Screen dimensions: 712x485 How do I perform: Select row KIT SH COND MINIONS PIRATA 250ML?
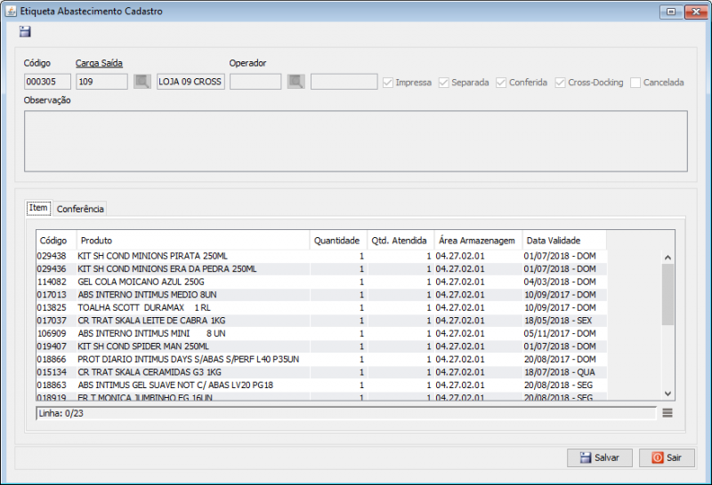[321, 256]
